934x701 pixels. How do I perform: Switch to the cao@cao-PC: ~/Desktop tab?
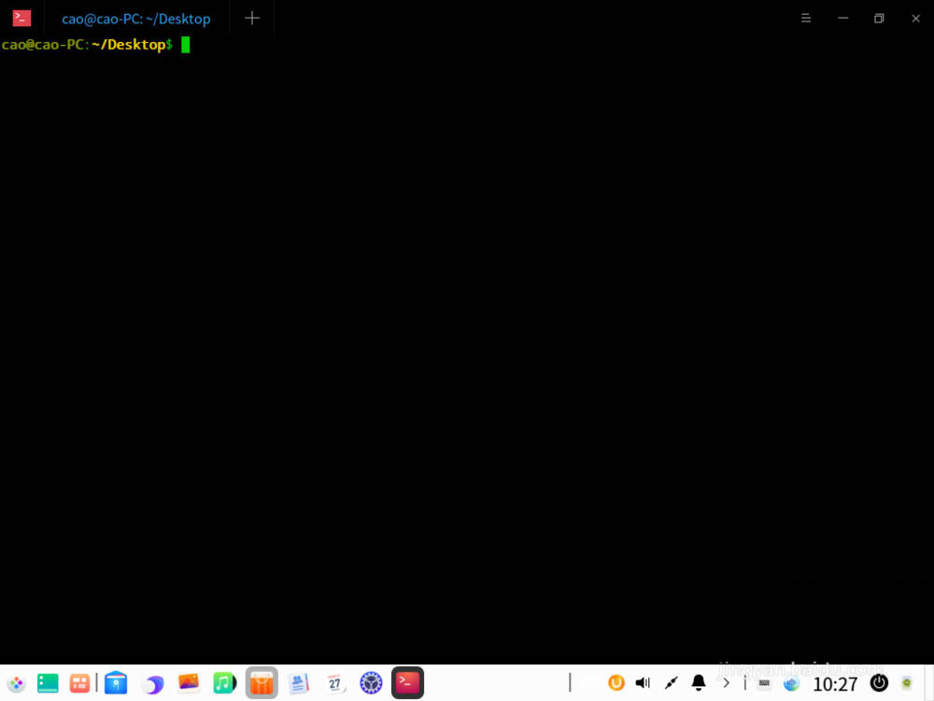(136, 19)
